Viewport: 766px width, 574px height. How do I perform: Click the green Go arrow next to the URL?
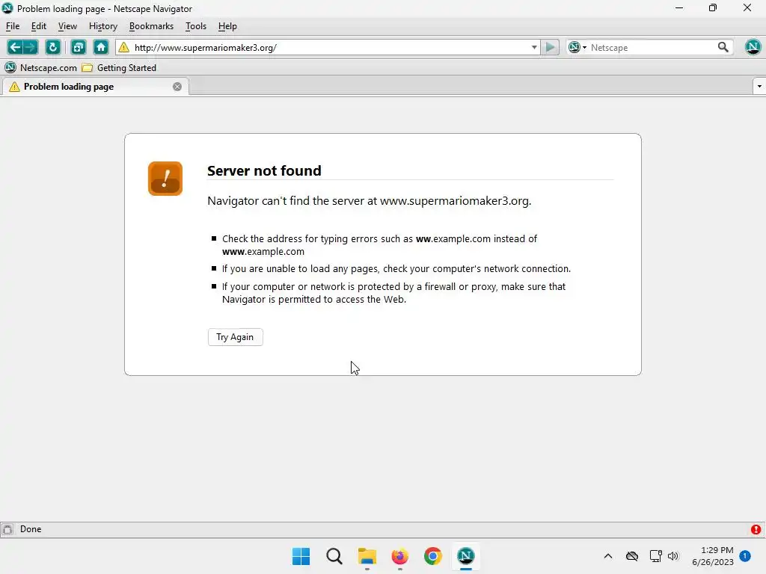(x=550, y=47)
